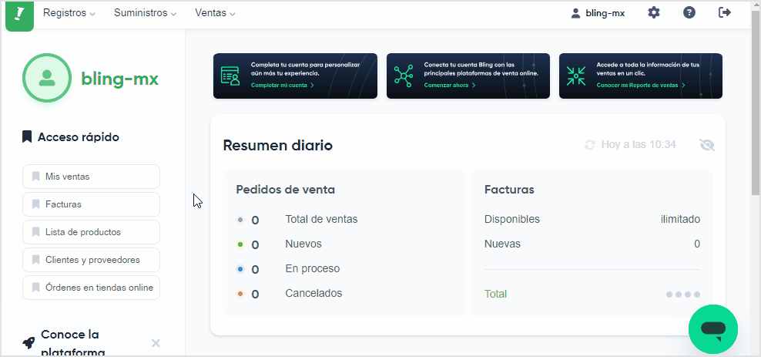Click the rocket icon near Conoce la plataforma
Viewport: 761px width, 357px height.
[28, 343]
